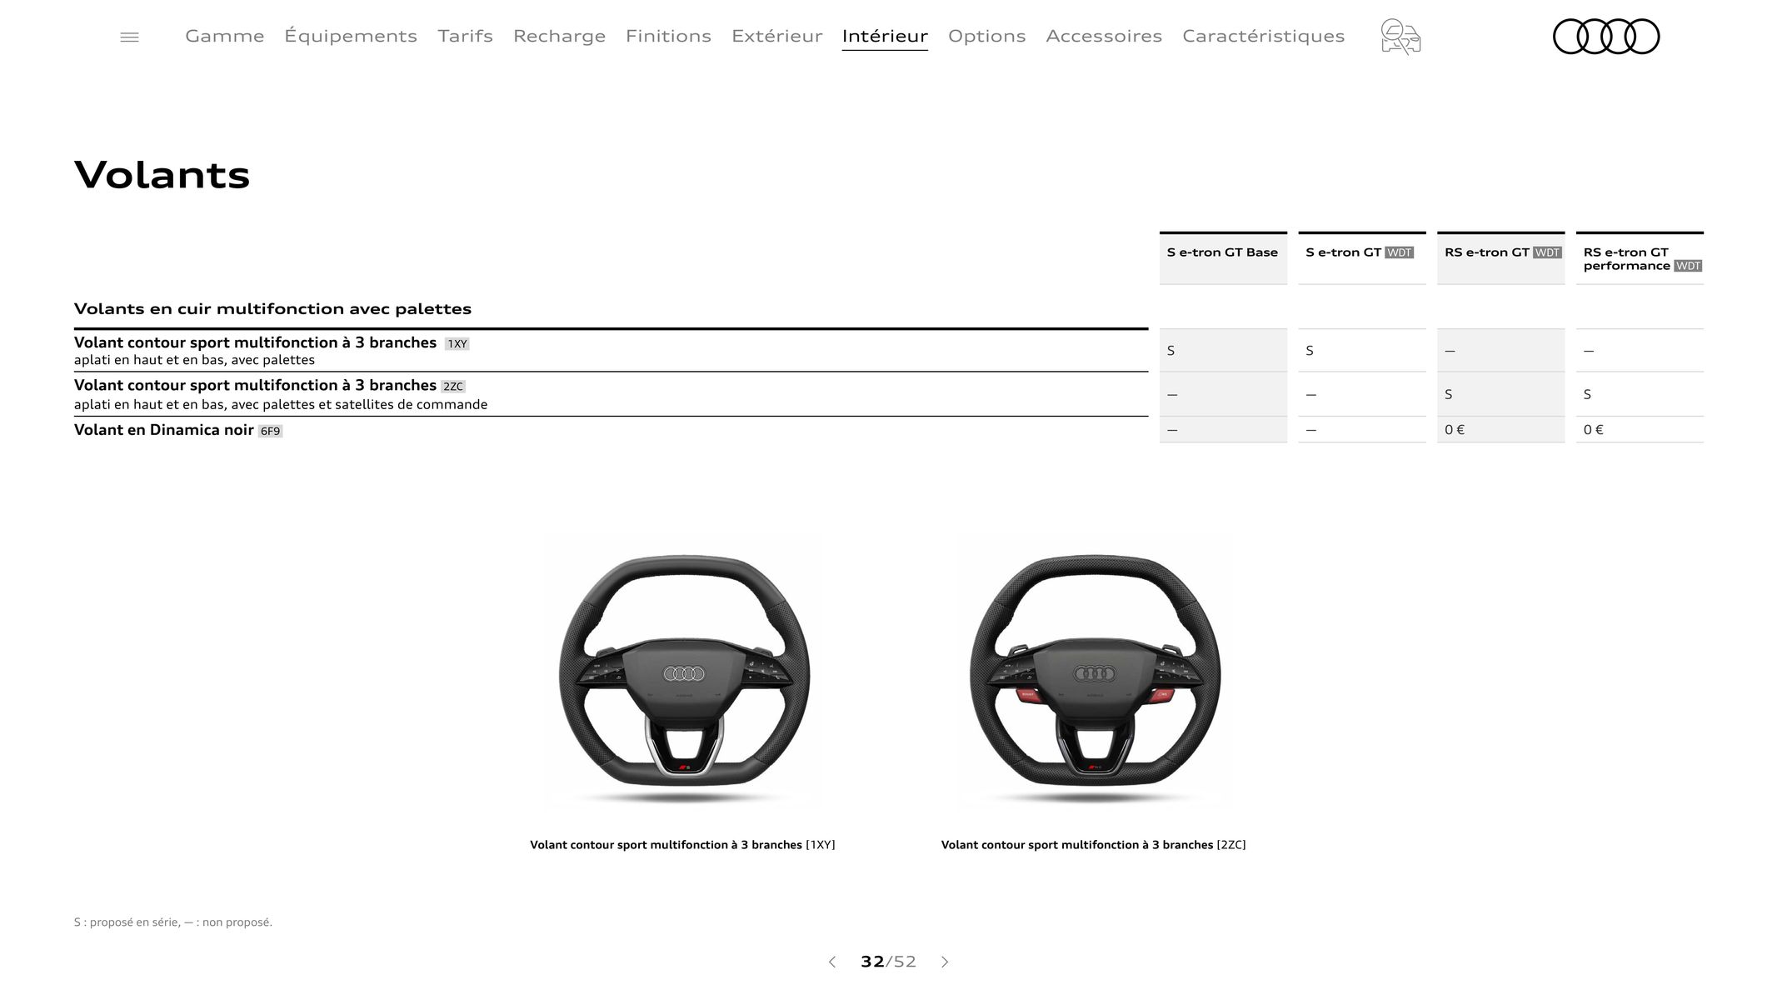Click '0 €' under RS e-tron GT WDT
The image size is (1777, 1000).
(1455, 430)
